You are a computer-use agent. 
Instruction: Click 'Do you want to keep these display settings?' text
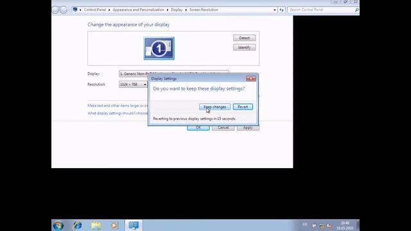(x=199, y=89)
